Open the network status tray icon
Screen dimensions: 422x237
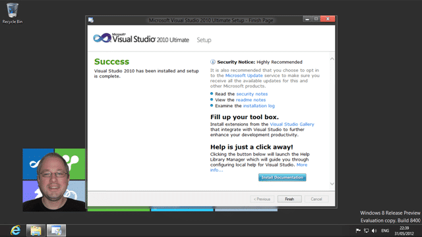(x=366, y=230)
